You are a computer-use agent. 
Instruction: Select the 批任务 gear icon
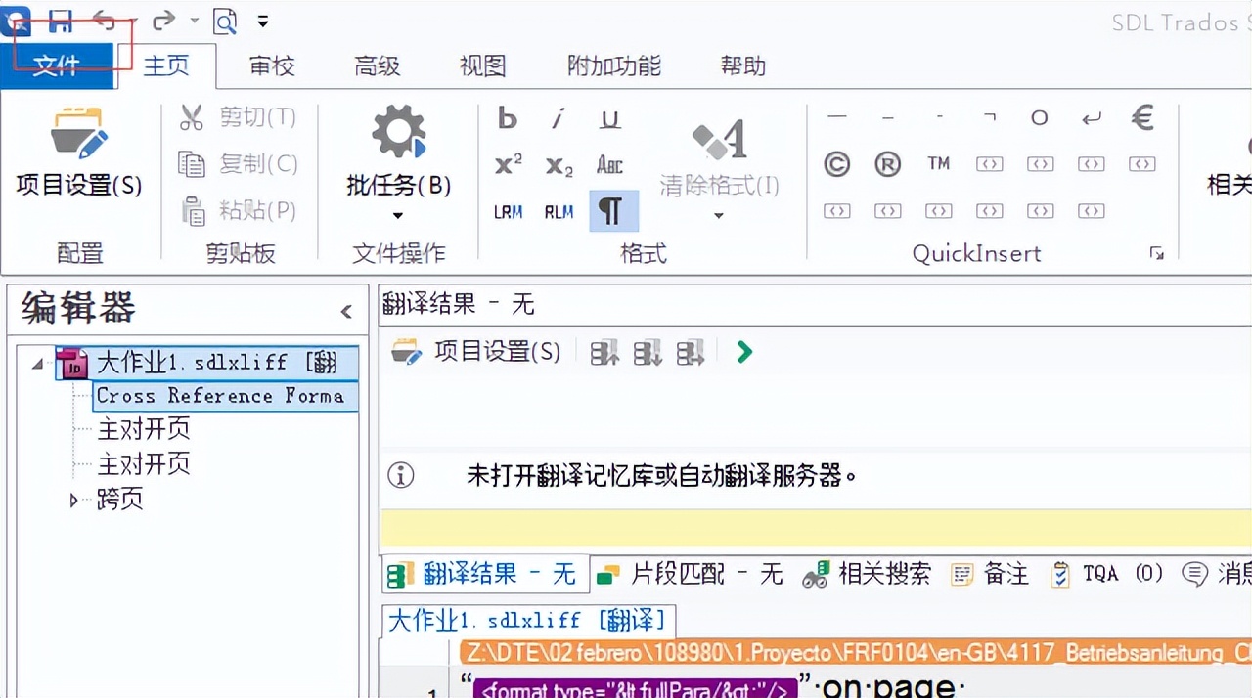tap(397, 132)
